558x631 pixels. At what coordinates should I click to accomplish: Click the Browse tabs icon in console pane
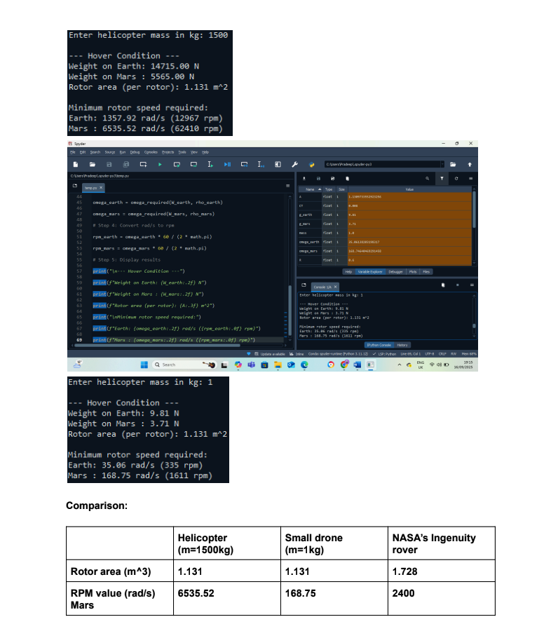[x=304, y=285]
